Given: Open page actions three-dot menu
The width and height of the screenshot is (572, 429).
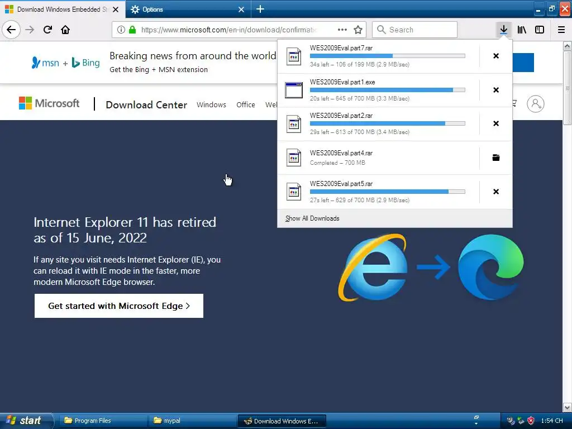Looking at the screenshot, I should [342, 30].
